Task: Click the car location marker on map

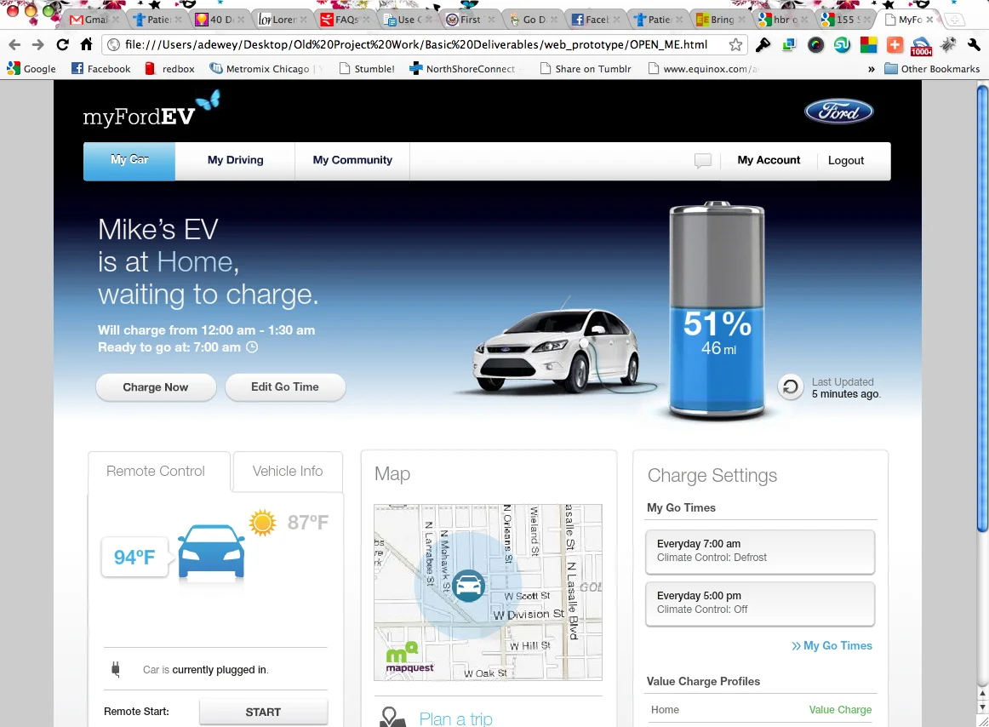Action: 469,586
